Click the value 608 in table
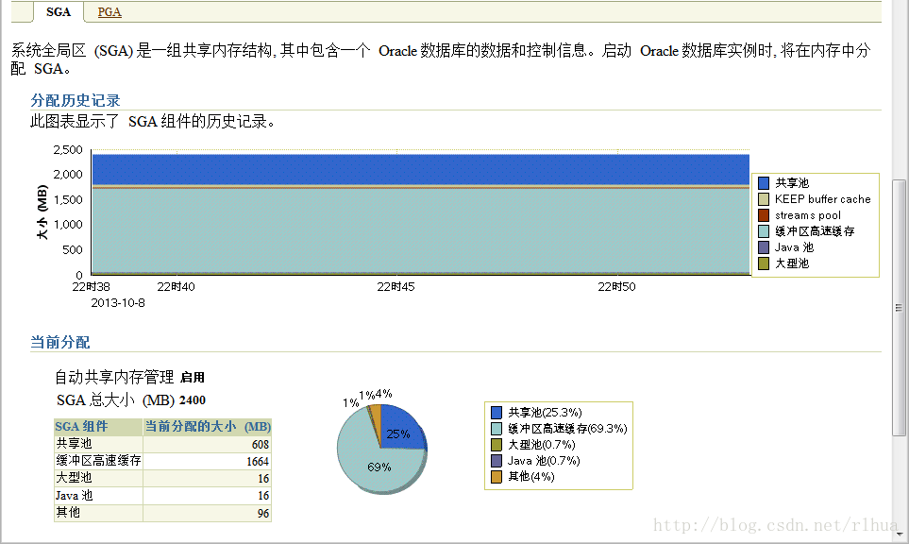The image size is (909, 544). tap(261, 444)
